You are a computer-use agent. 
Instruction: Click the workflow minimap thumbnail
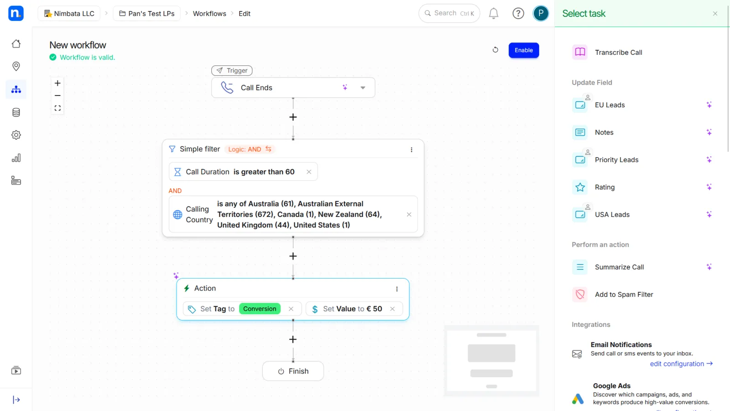[x=491, y=360]
